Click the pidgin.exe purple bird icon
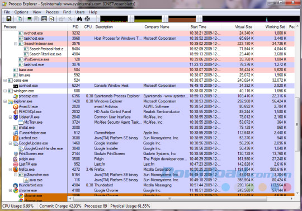Image resolution: width=302 pixels, height=211 pixels. tap(16, 159)
